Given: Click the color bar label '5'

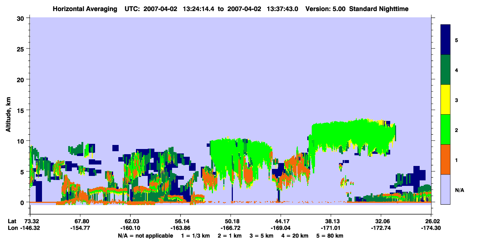Looking at the screenshot, I should [x=457, y=40].
